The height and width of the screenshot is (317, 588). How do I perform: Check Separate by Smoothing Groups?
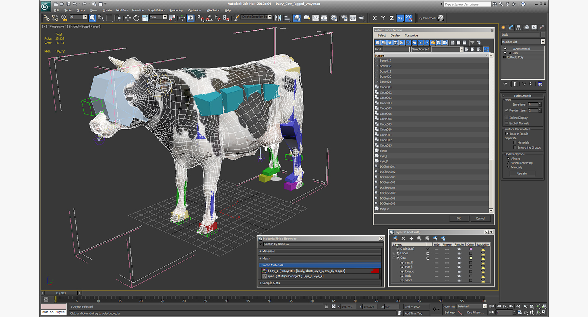coord(515,147)
